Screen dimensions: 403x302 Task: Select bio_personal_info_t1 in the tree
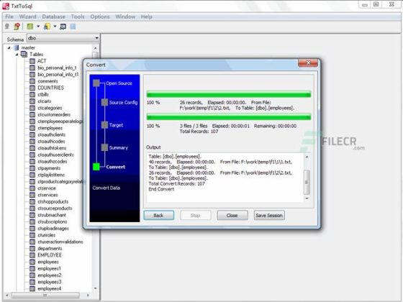[58, 75]
